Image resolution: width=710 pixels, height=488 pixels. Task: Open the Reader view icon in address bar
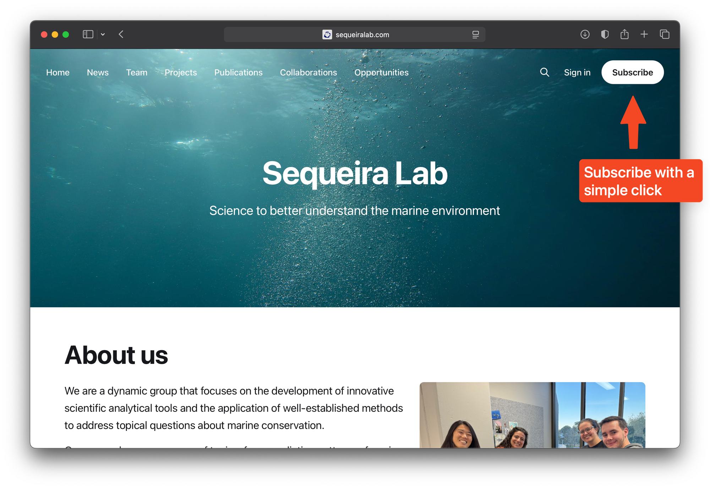[475, 34]
